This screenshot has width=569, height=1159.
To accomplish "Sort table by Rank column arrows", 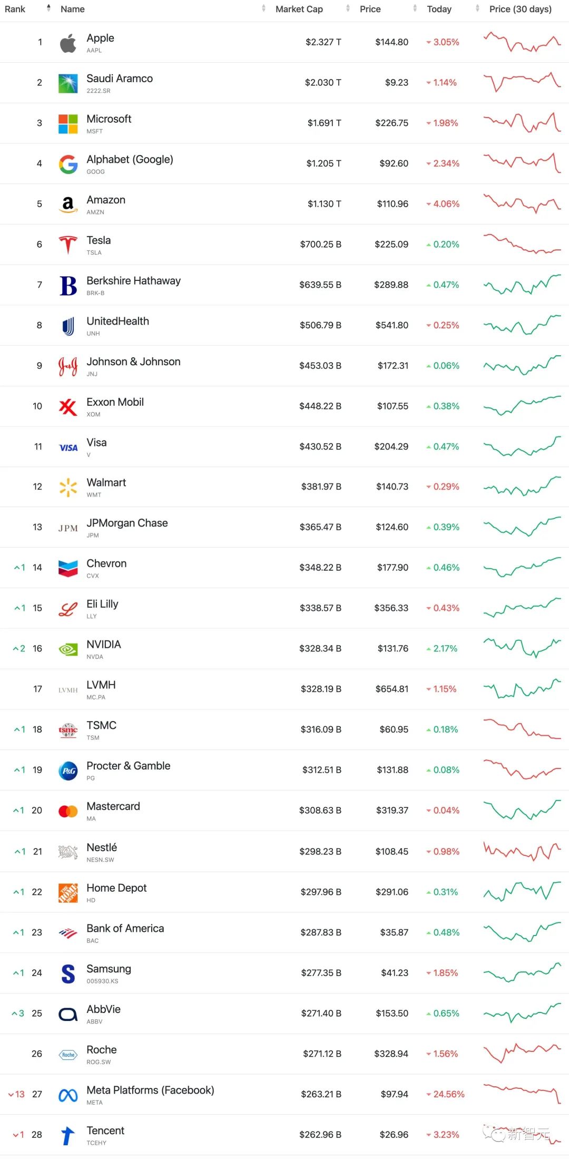I will point(48,8).
